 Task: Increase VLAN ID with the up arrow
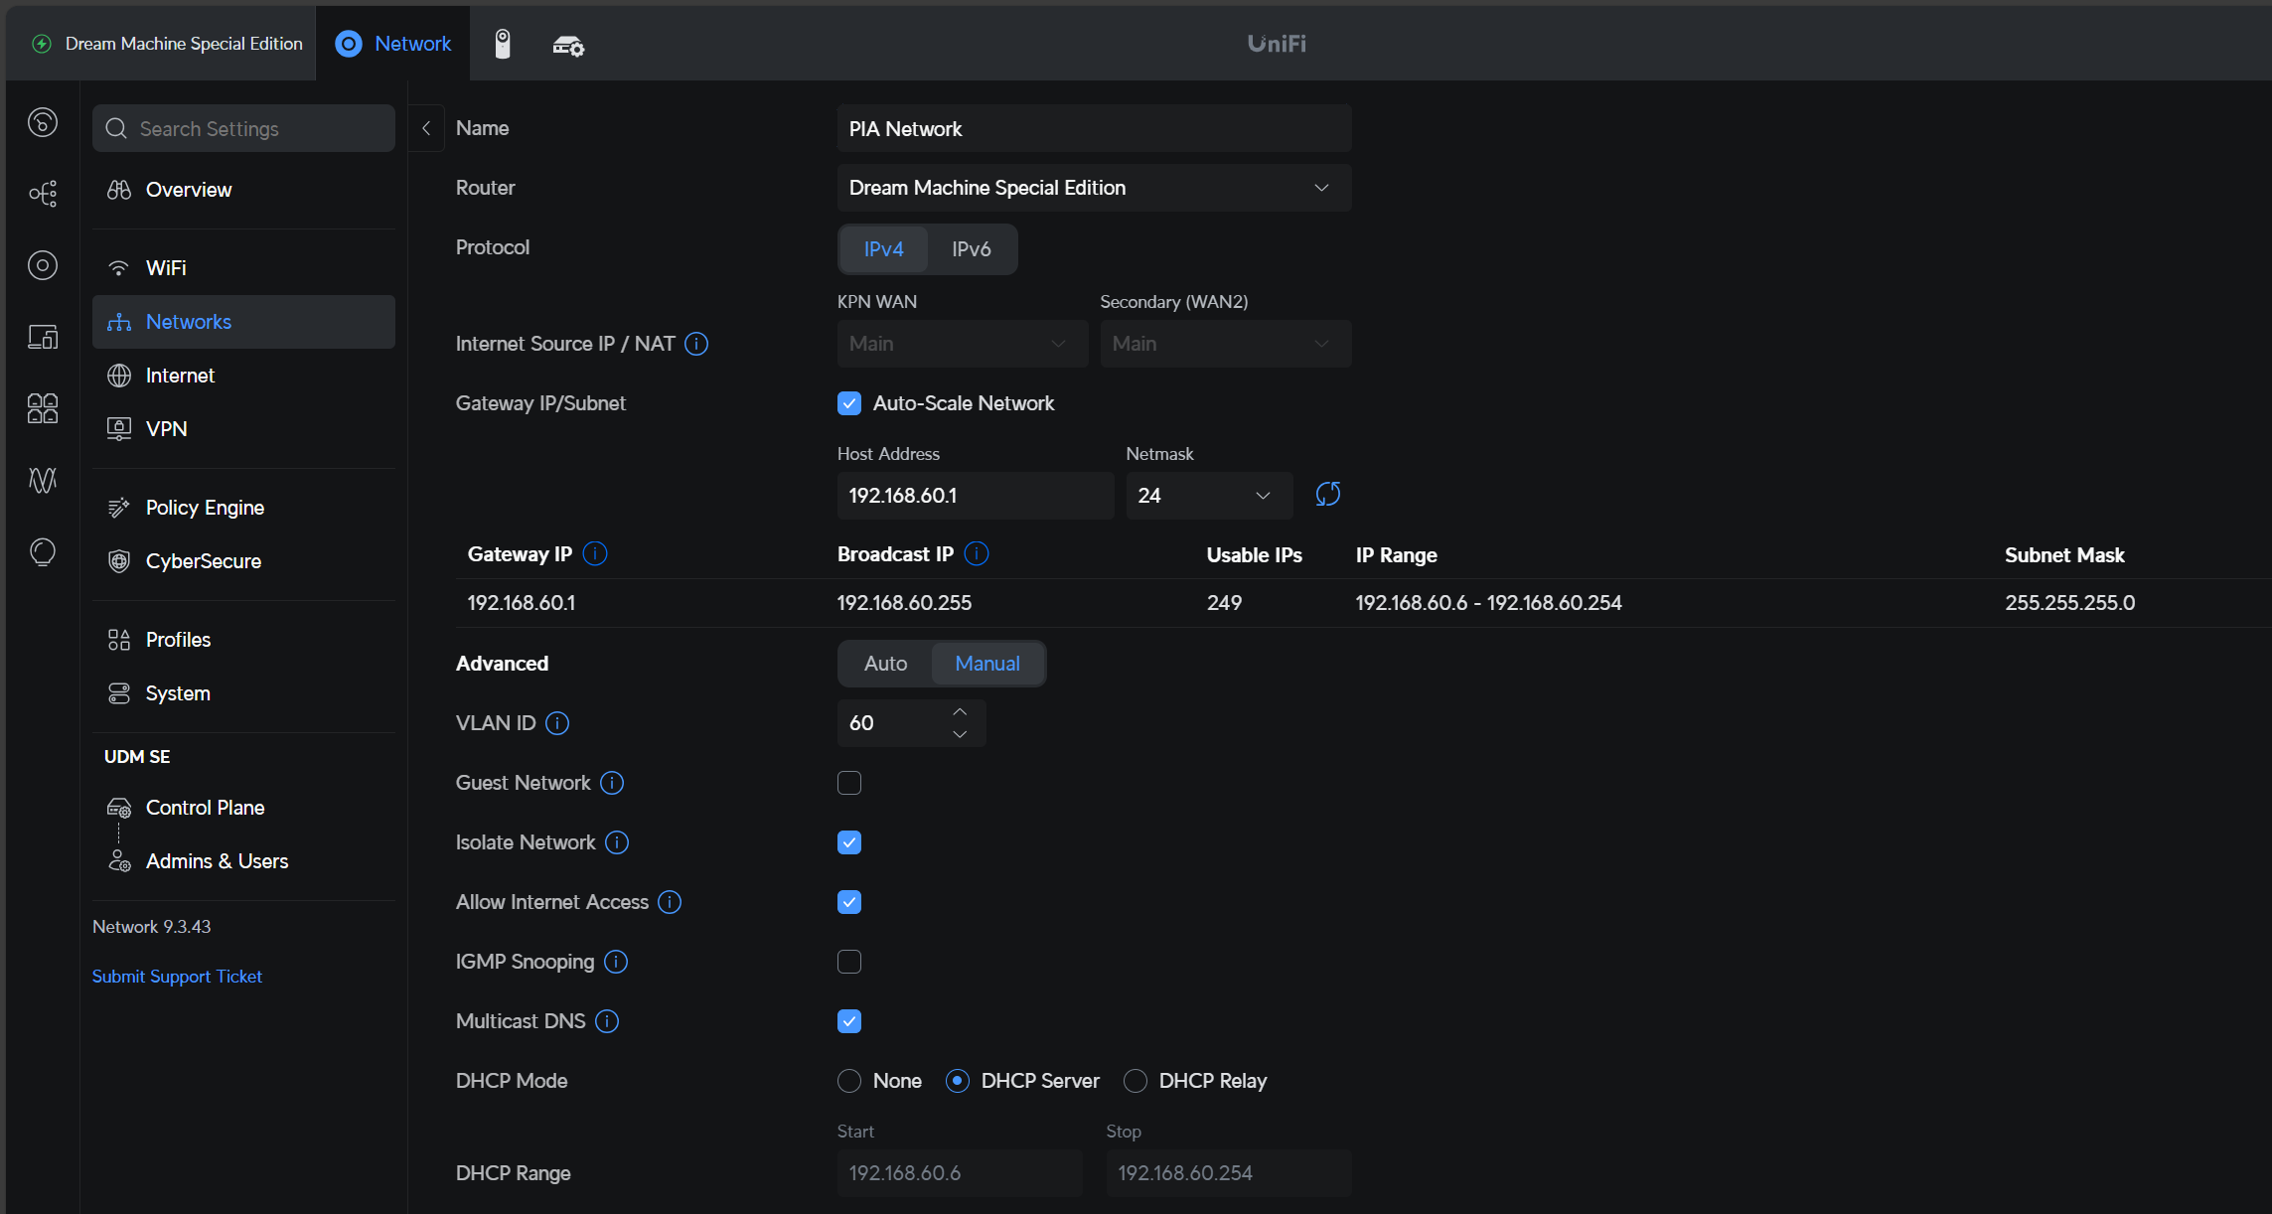coord(960,712)
